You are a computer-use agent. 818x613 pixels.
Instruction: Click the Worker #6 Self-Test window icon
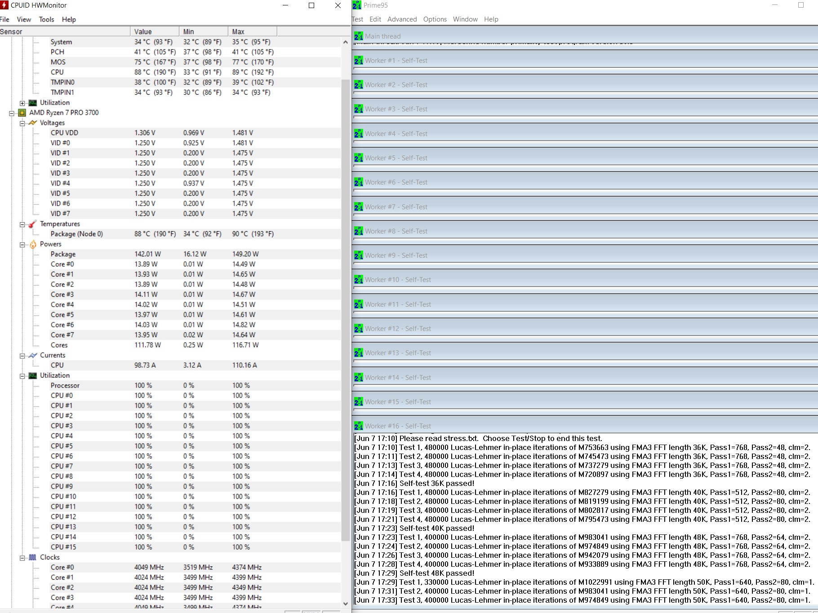[359, 182]
